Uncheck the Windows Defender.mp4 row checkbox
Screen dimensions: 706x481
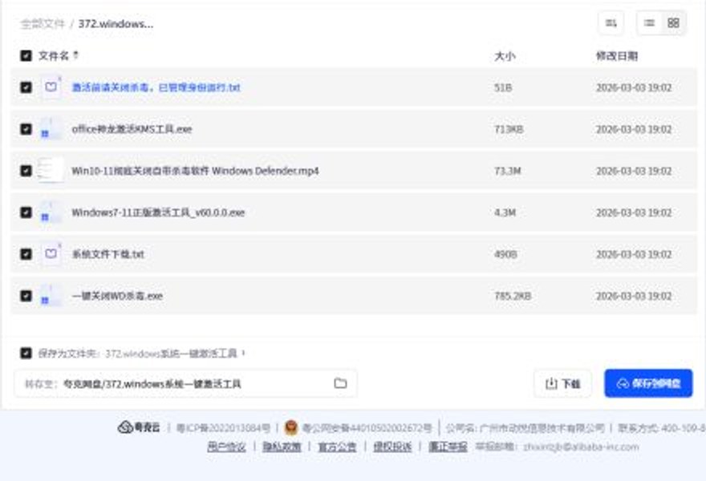point(26,171)
